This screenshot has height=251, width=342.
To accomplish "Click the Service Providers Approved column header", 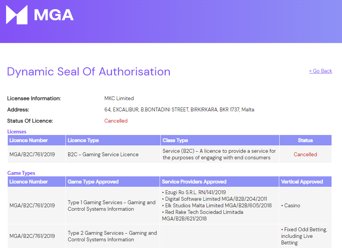I will pyautogui.click(x=194, y=181).
